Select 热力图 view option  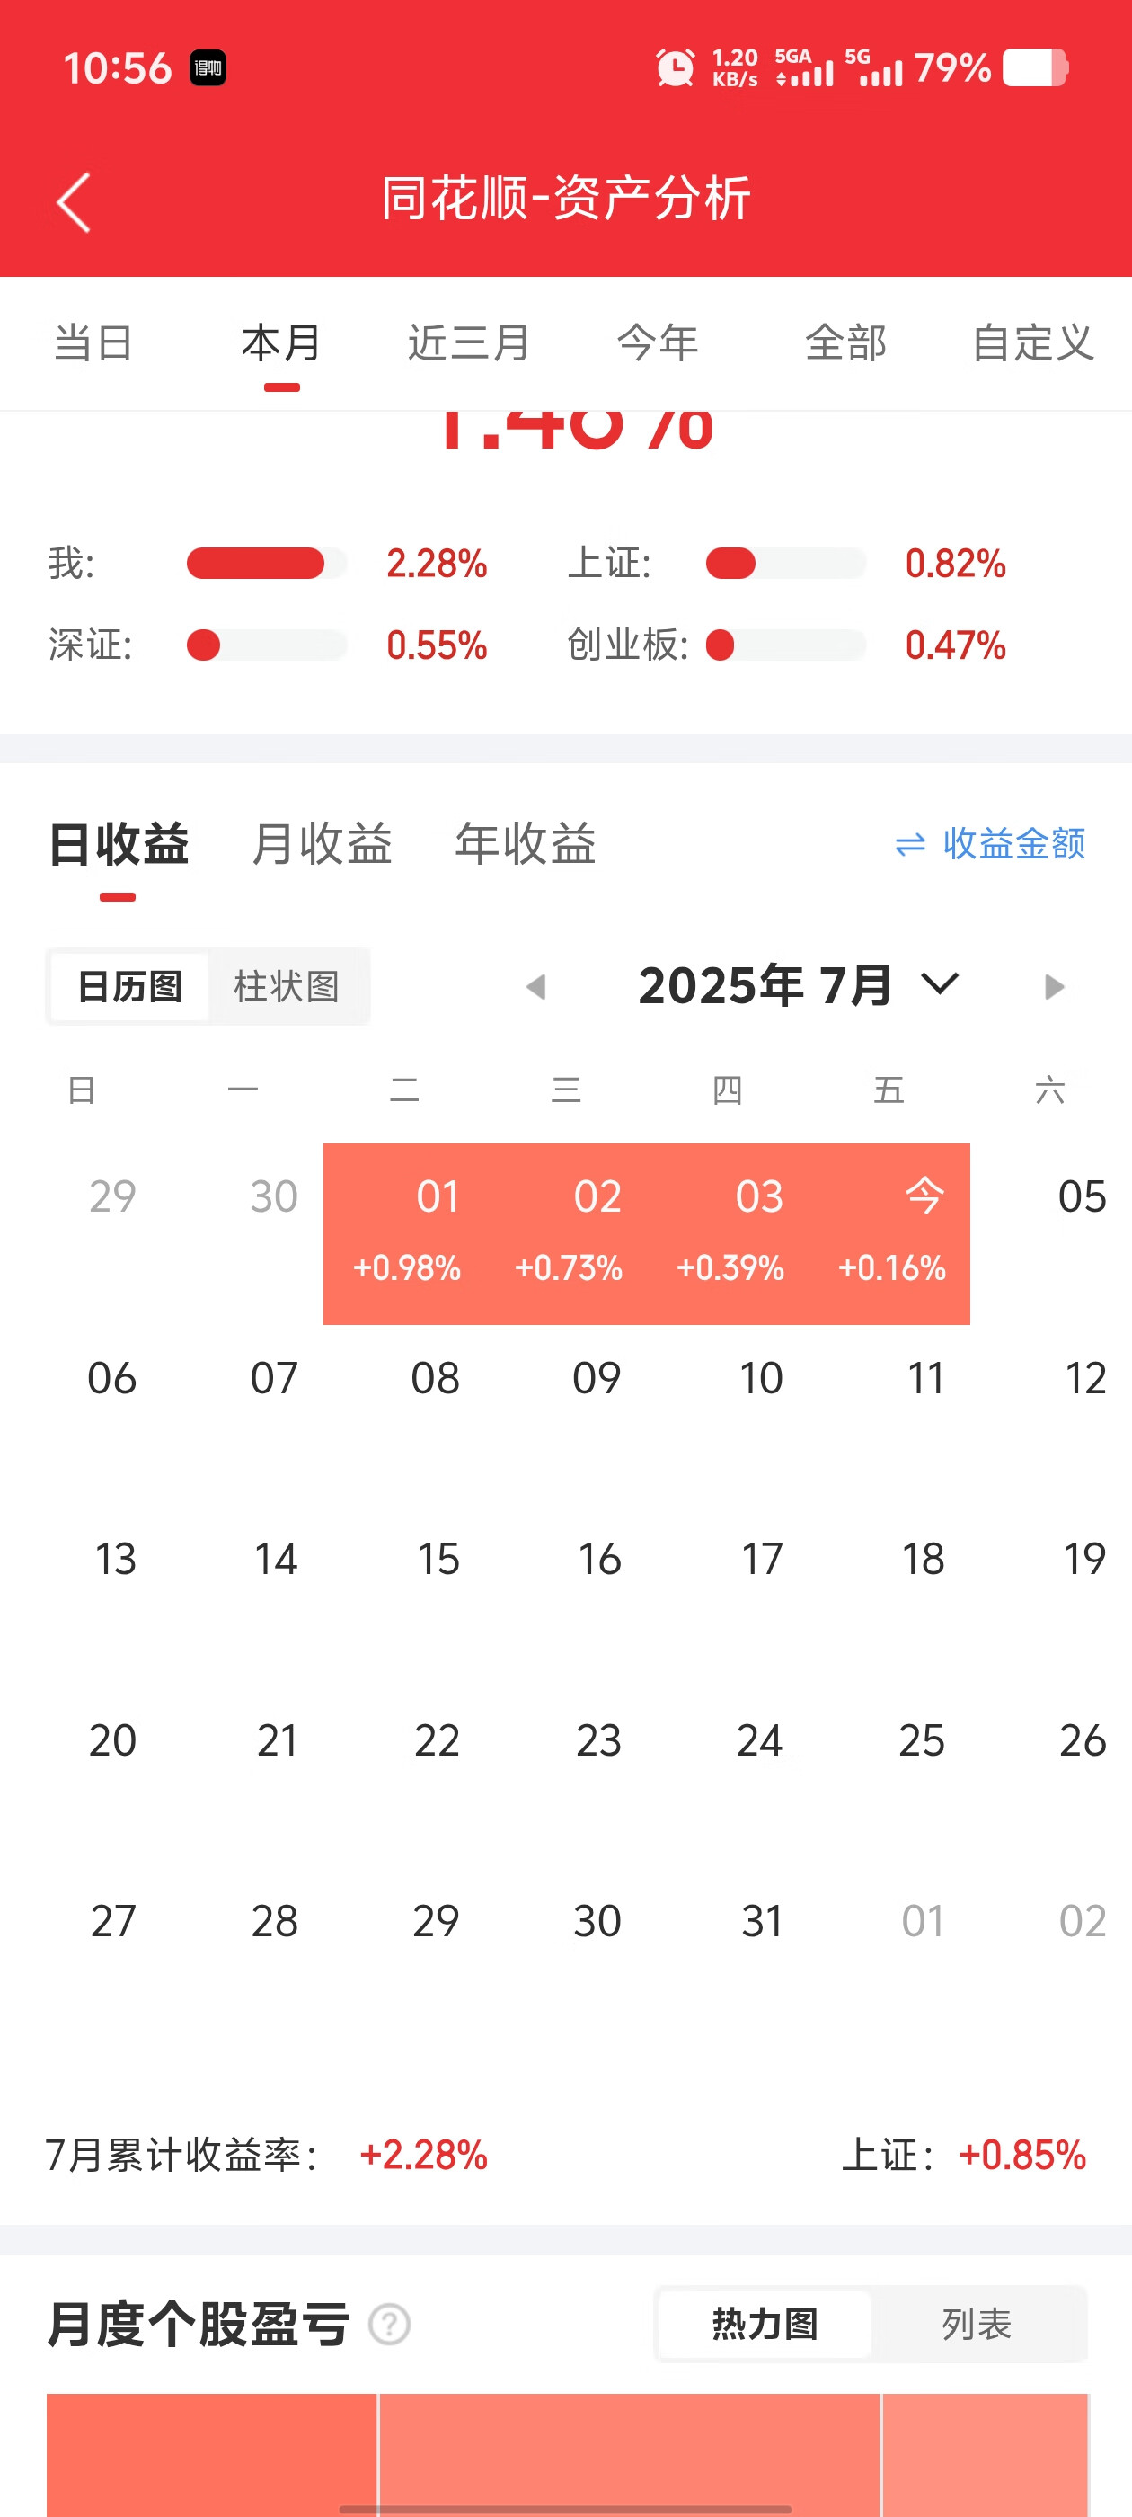(x=765, y=2324)
